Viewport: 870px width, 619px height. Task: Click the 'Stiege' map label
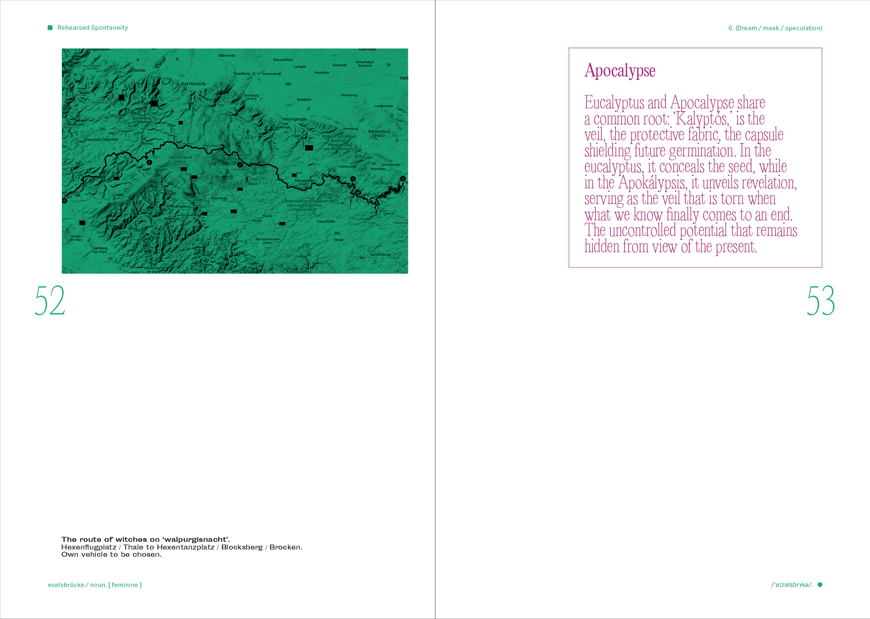(339, 240)
